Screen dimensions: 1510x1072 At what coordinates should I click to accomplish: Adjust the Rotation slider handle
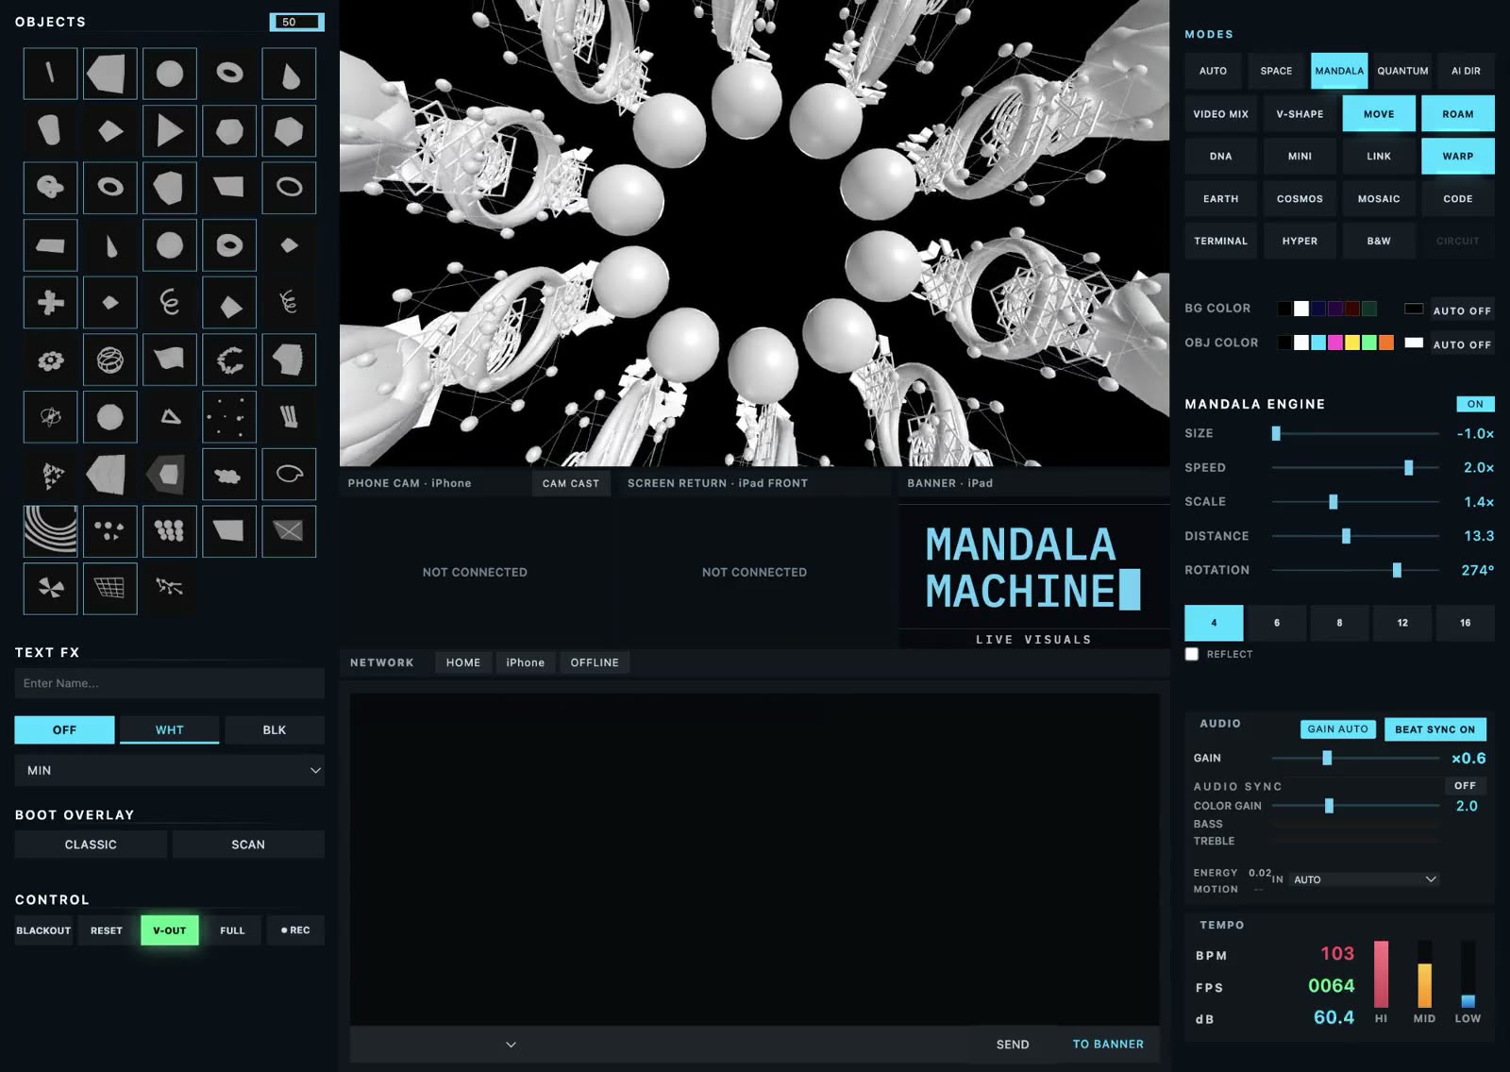(1397, 570)
